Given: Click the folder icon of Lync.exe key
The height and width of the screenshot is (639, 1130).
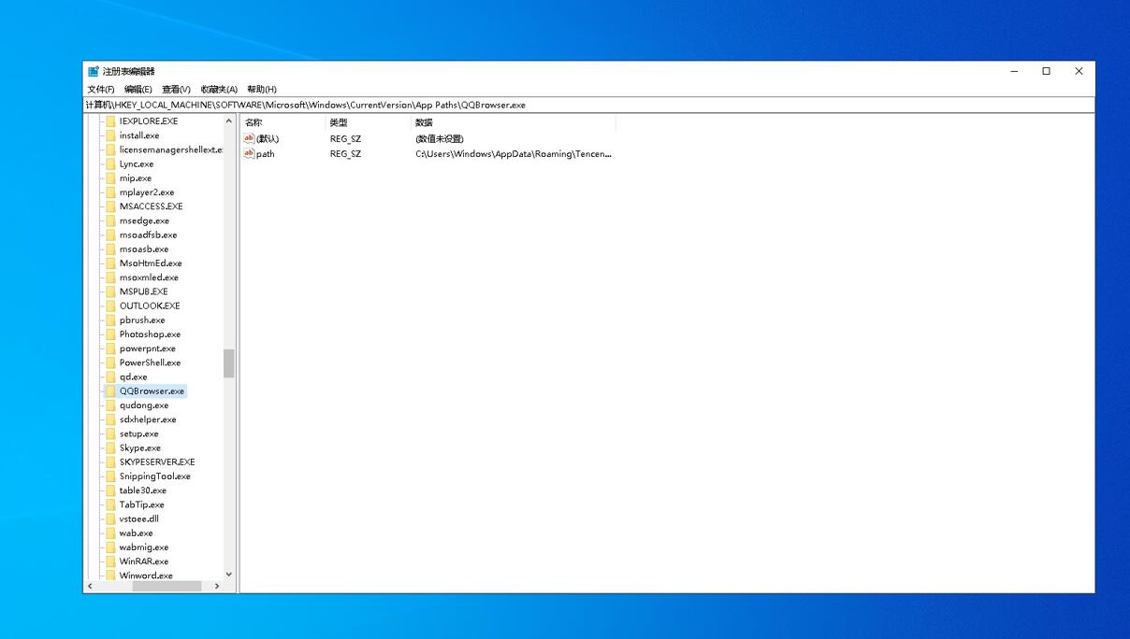Looking at the screenshot, I should [110, 163].
